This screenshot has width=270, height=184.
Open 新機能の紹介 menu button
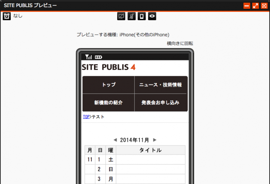(x=108, y=103)
